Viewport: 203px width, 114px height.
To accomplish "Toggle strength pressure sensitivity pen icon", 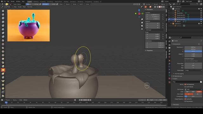I will (x=57, y=4).
